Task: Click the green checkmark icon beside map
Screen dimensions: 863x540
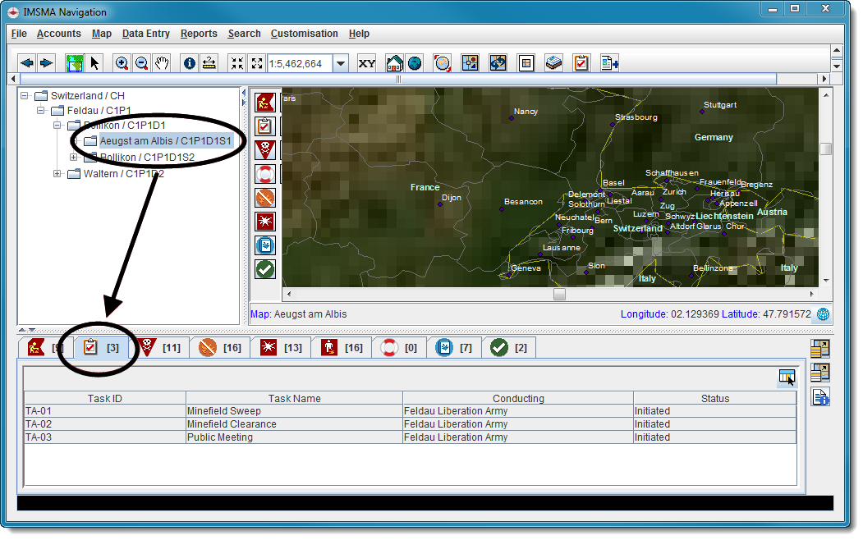Action: [x=265, y=269]
